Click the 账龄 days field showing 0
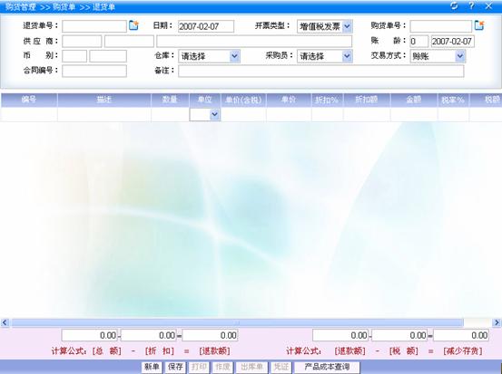This screenshot has width=502, height=374. coord(419,42)
